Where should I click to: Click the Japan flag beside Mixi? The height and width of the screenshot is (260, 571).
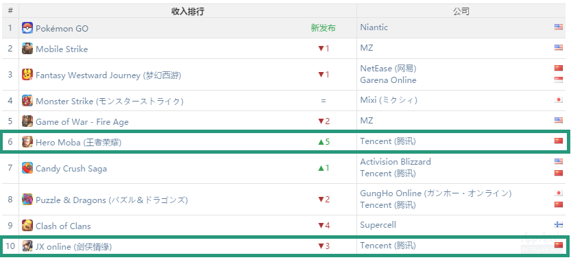coord(559,100)
